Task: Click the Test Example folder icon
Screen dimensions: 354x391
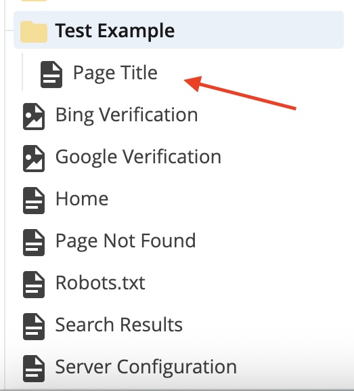Action: pyautogui.click(x=34, y=32)
